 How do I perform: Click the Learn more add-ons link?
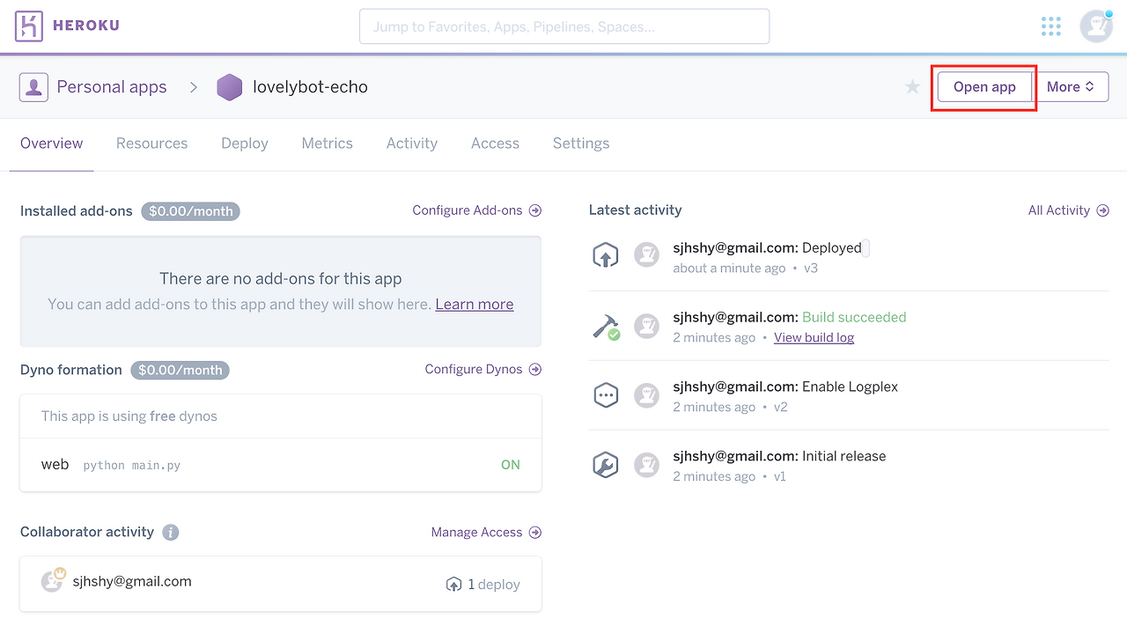[475, 304]
